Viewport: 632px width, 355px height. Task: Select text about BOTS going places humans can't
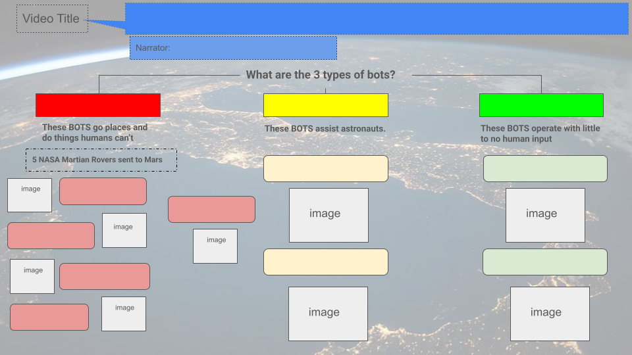coord(95,132)
